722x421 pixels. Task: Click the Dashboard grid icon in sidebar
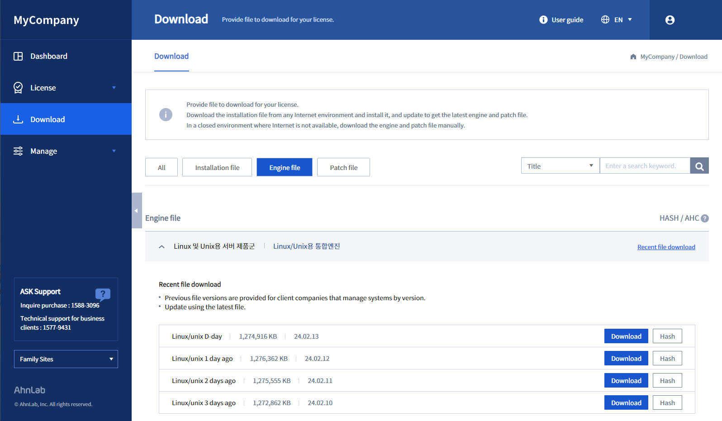(x=18, y=56)
